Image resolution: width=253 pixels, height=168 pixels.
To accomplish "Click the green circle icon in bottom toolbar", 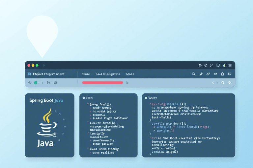I will coord(36,83).
